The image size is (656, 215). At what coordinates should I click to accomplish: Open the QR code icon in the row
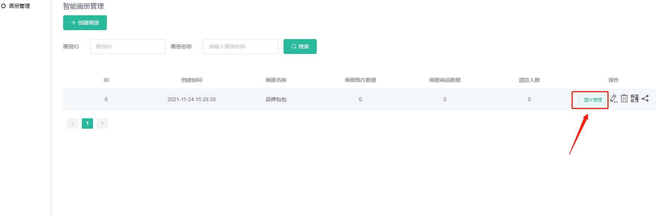tap(634, 99)
